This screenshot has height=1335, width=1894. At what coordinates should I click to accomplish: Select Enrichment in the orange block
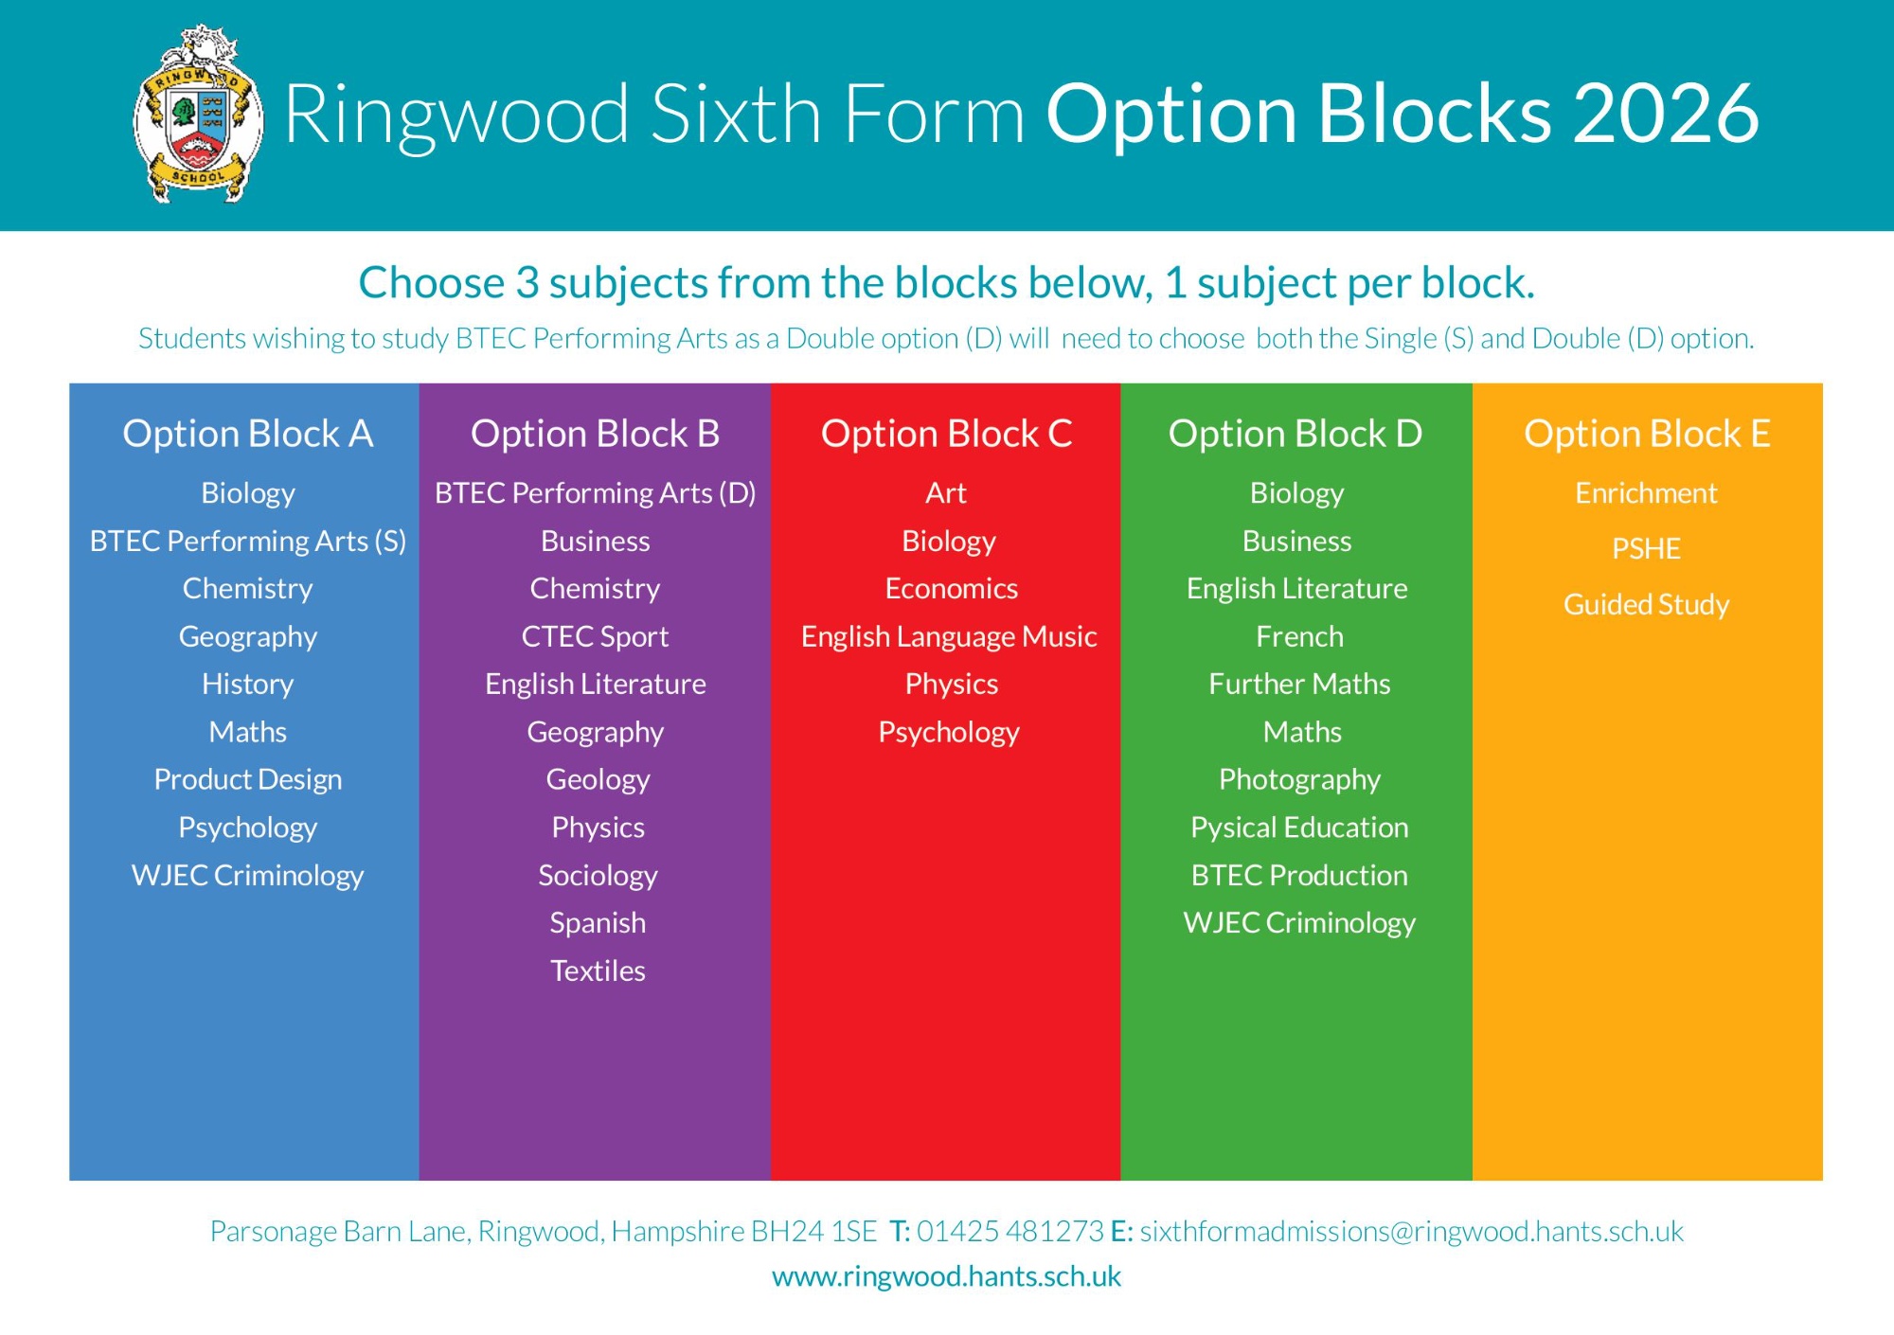[x=1646, y=493]
